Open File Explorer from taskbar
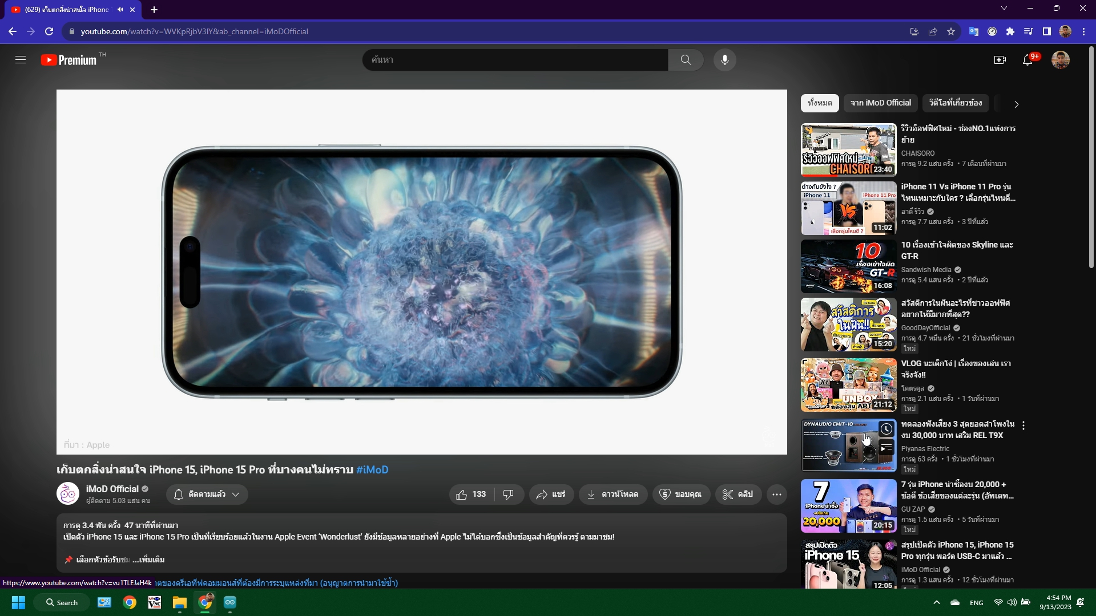 pyautogui.click(x=180, y=602)
